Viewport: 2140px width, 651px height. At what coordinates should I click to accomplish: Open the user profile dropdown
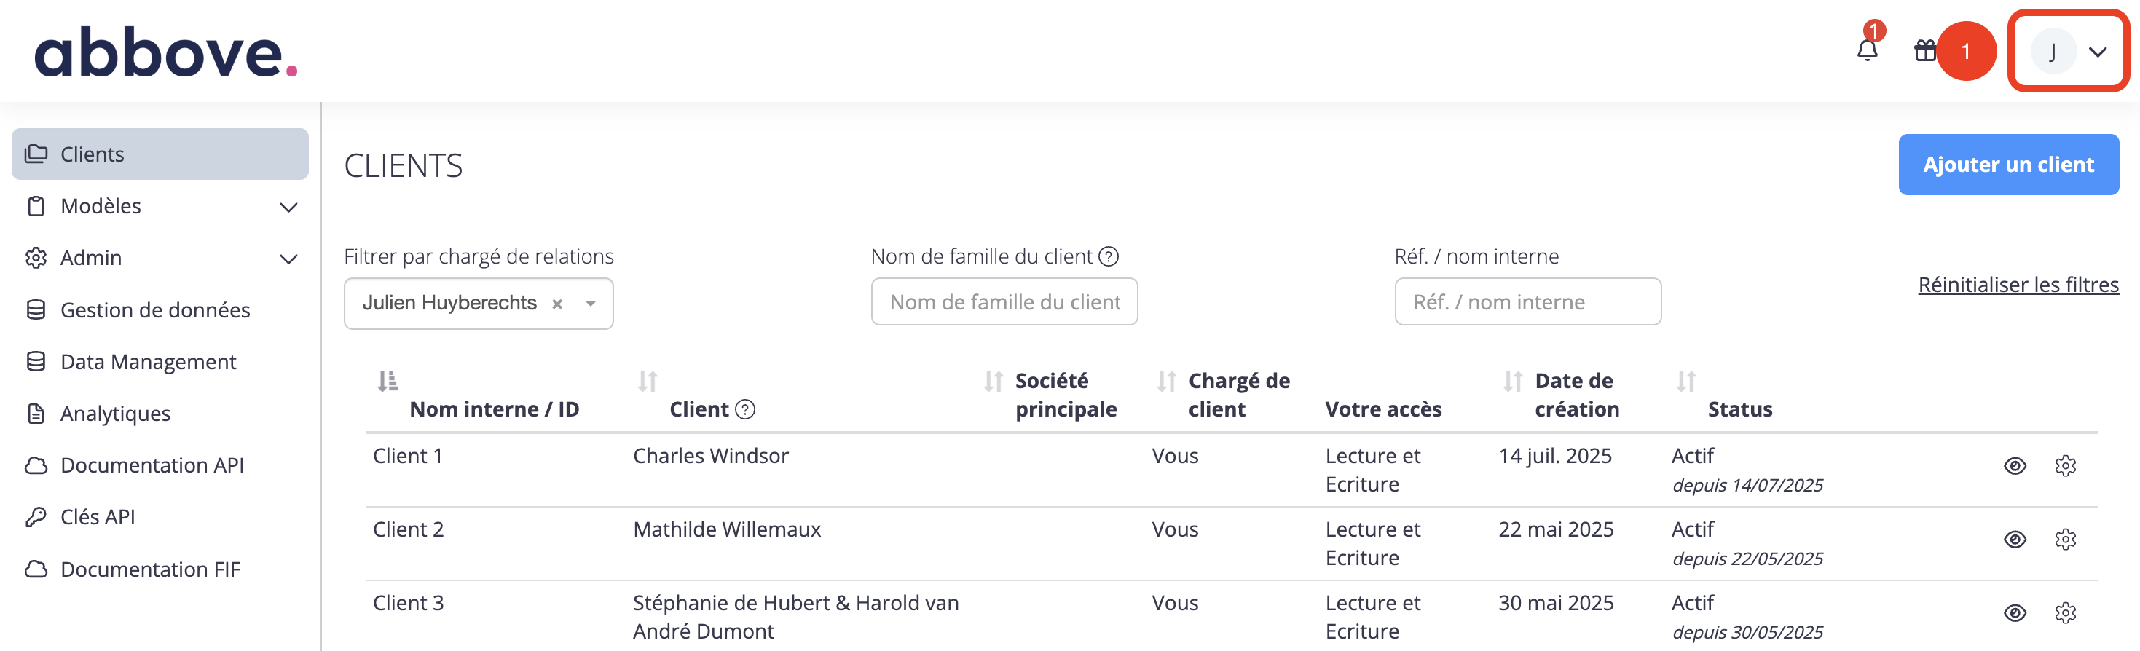pos(2068,52)
